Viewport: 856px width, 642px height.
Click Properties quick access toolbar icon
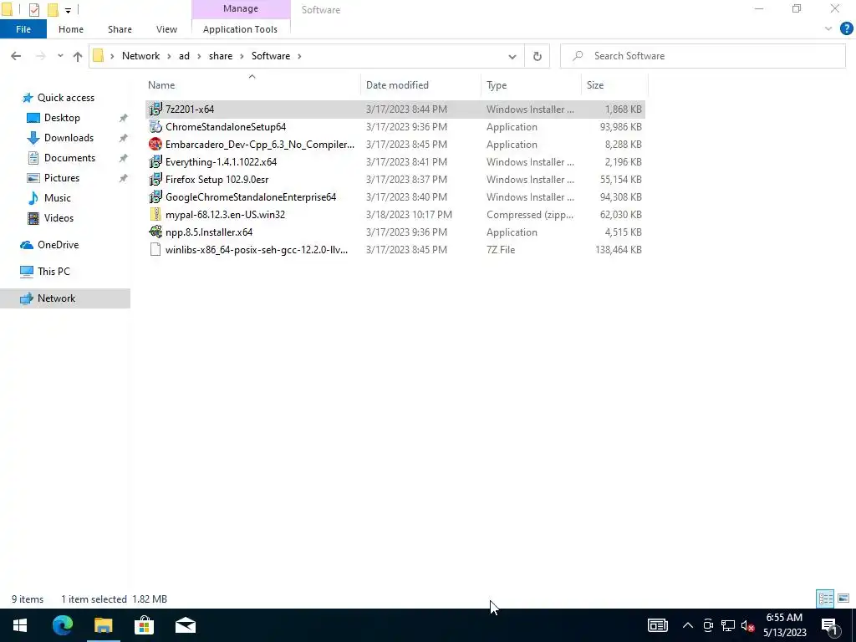[33, 9]
